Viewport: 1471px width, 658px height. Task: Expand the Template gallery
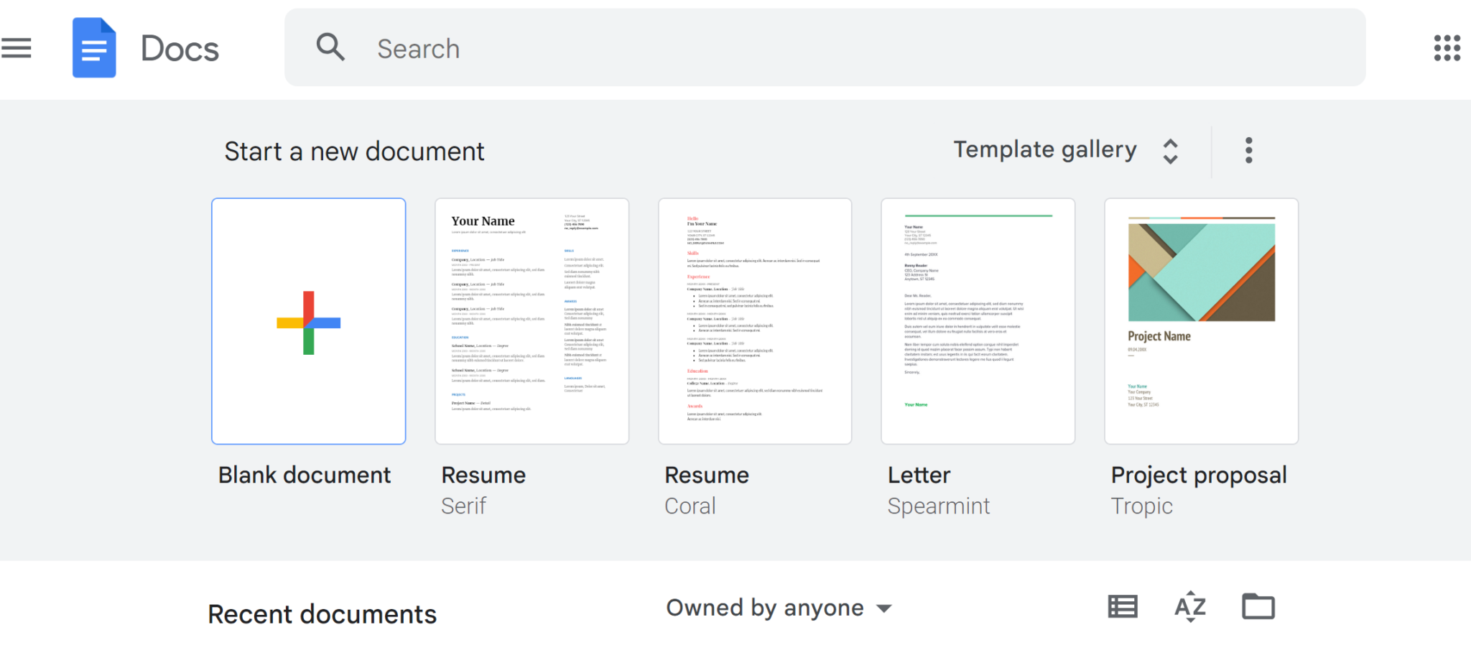point(1044,150)
